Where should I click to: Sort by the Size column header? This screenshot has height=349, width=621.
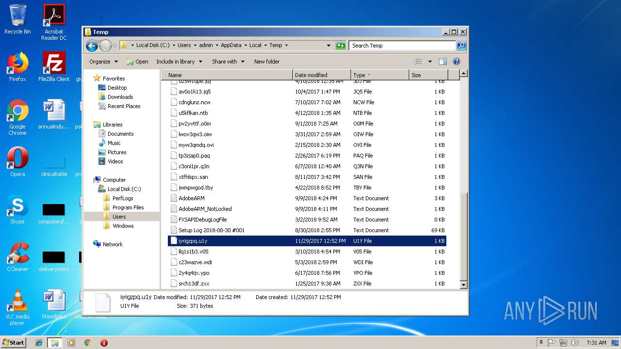coord(428,75)
